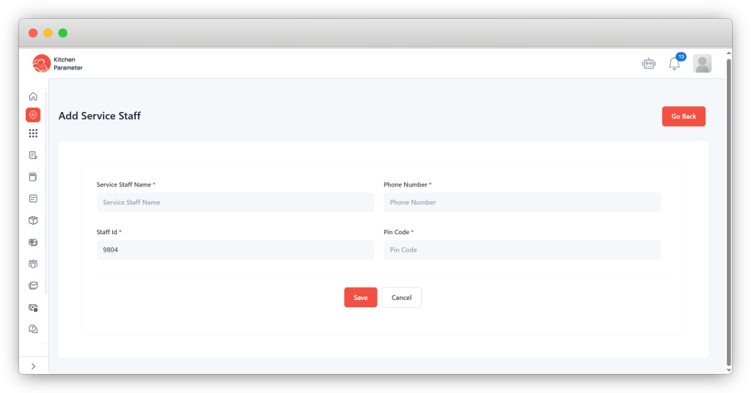Open the envelope mail sidebar icon
The width and height of the screenshot is (751, 393).
coord(33,285)
